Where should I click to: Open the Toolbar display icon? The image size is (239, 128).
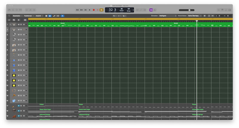pos(20,10)
